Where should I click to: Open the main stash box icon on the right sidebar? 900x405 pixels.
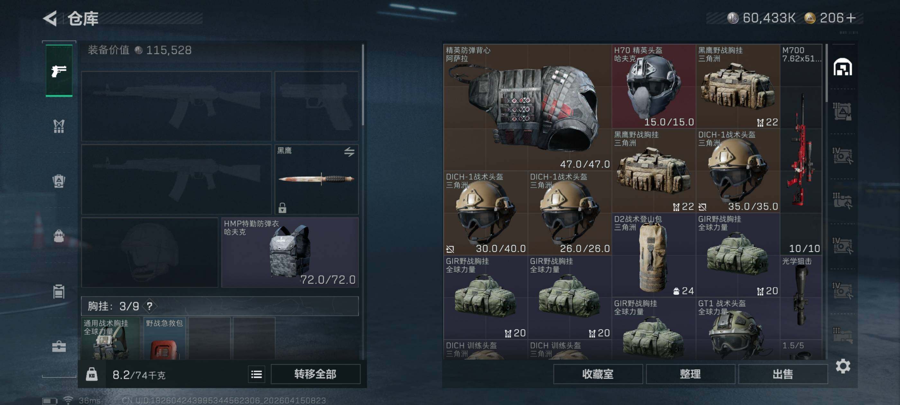pyautogui.click(x=842, y=67)
